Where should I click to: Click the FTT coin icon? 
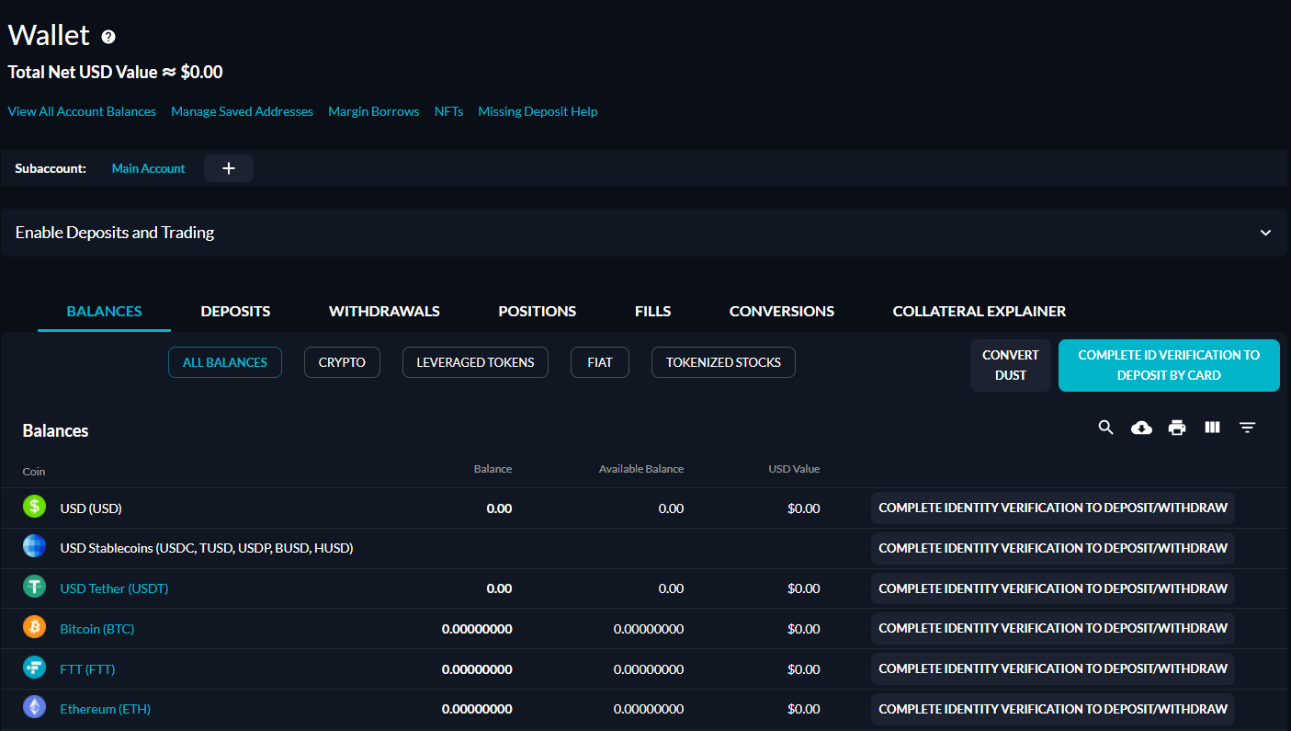point(34,668)
